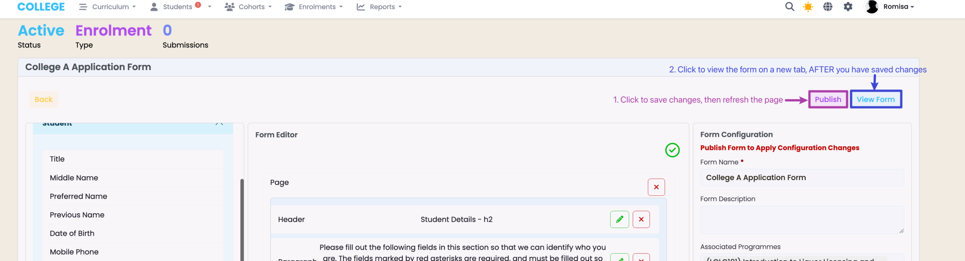Open the Enrolments menu
This screenshot has height=261, width=965.
[x=314, y=7]
